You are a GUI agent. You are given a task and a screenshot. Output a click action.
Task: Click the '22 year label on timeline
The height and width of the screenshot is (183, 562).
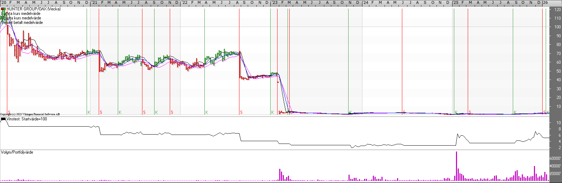pos(185,2)
